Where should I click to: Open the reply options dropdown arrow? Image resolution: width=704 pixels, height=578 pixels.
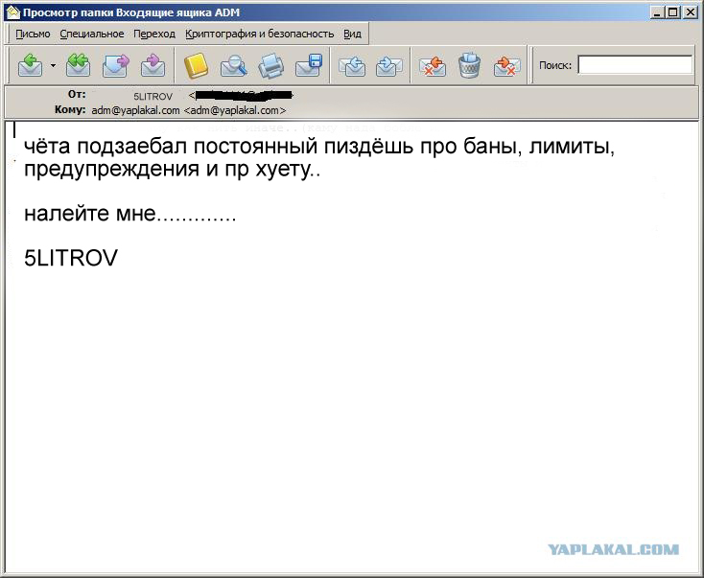pos(53,65)
